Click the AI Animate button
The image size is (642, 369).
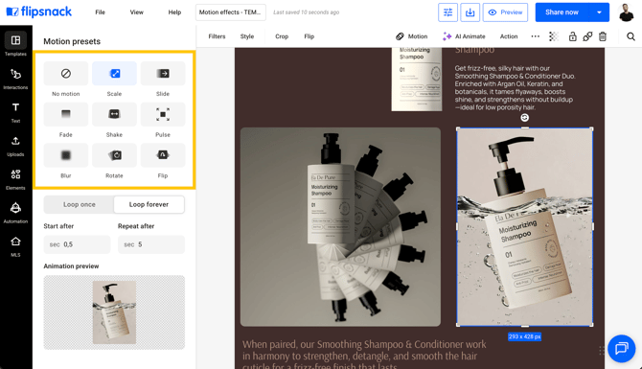click(x=464, y=36)
